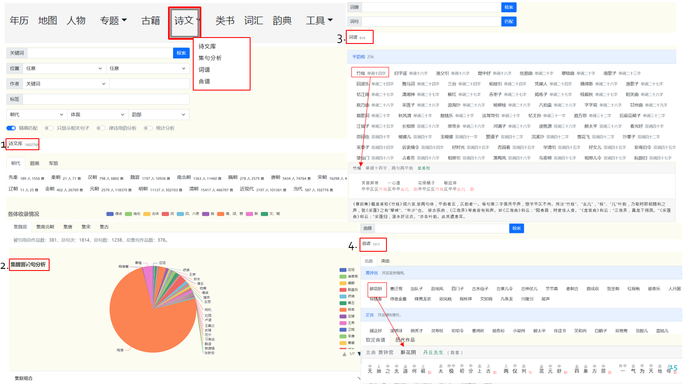Enable the 只显示相关句子 toggle
The height and width of the screenshot is (384, 684).
point(49,128)
